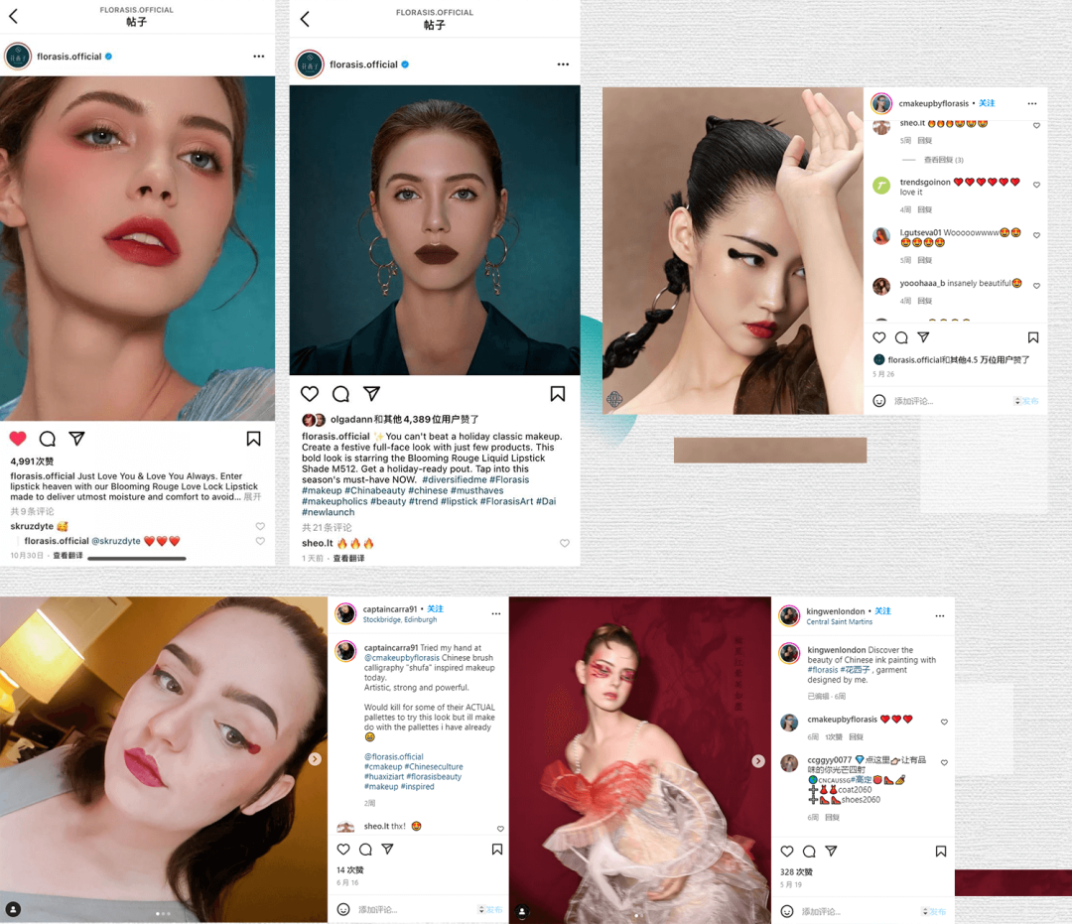The height and width of the screenshot is (924, 1072).
Task: Like the ccggyy0077 comment
Action: click(944, 762)
